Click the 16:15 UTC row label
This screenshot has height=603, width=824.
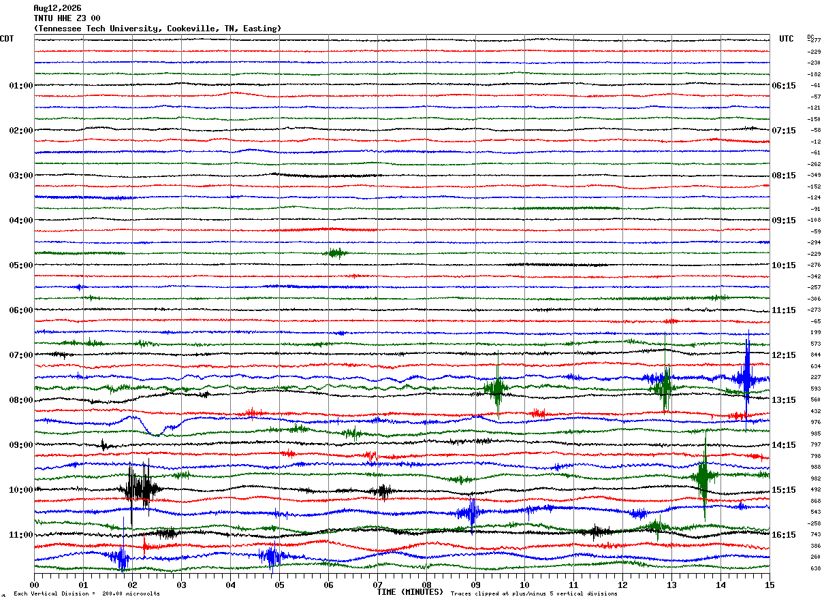[784, 535]
